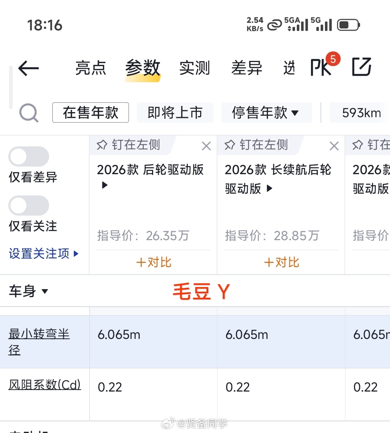Tap the 18:16 clock in status bar
Viewport: 390px width, 433px height.
pyautogui.click(x=45, y=25)
